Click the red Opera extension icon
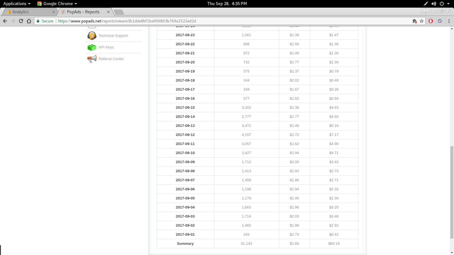Screen dimensions: 454x255 point(431,21)
